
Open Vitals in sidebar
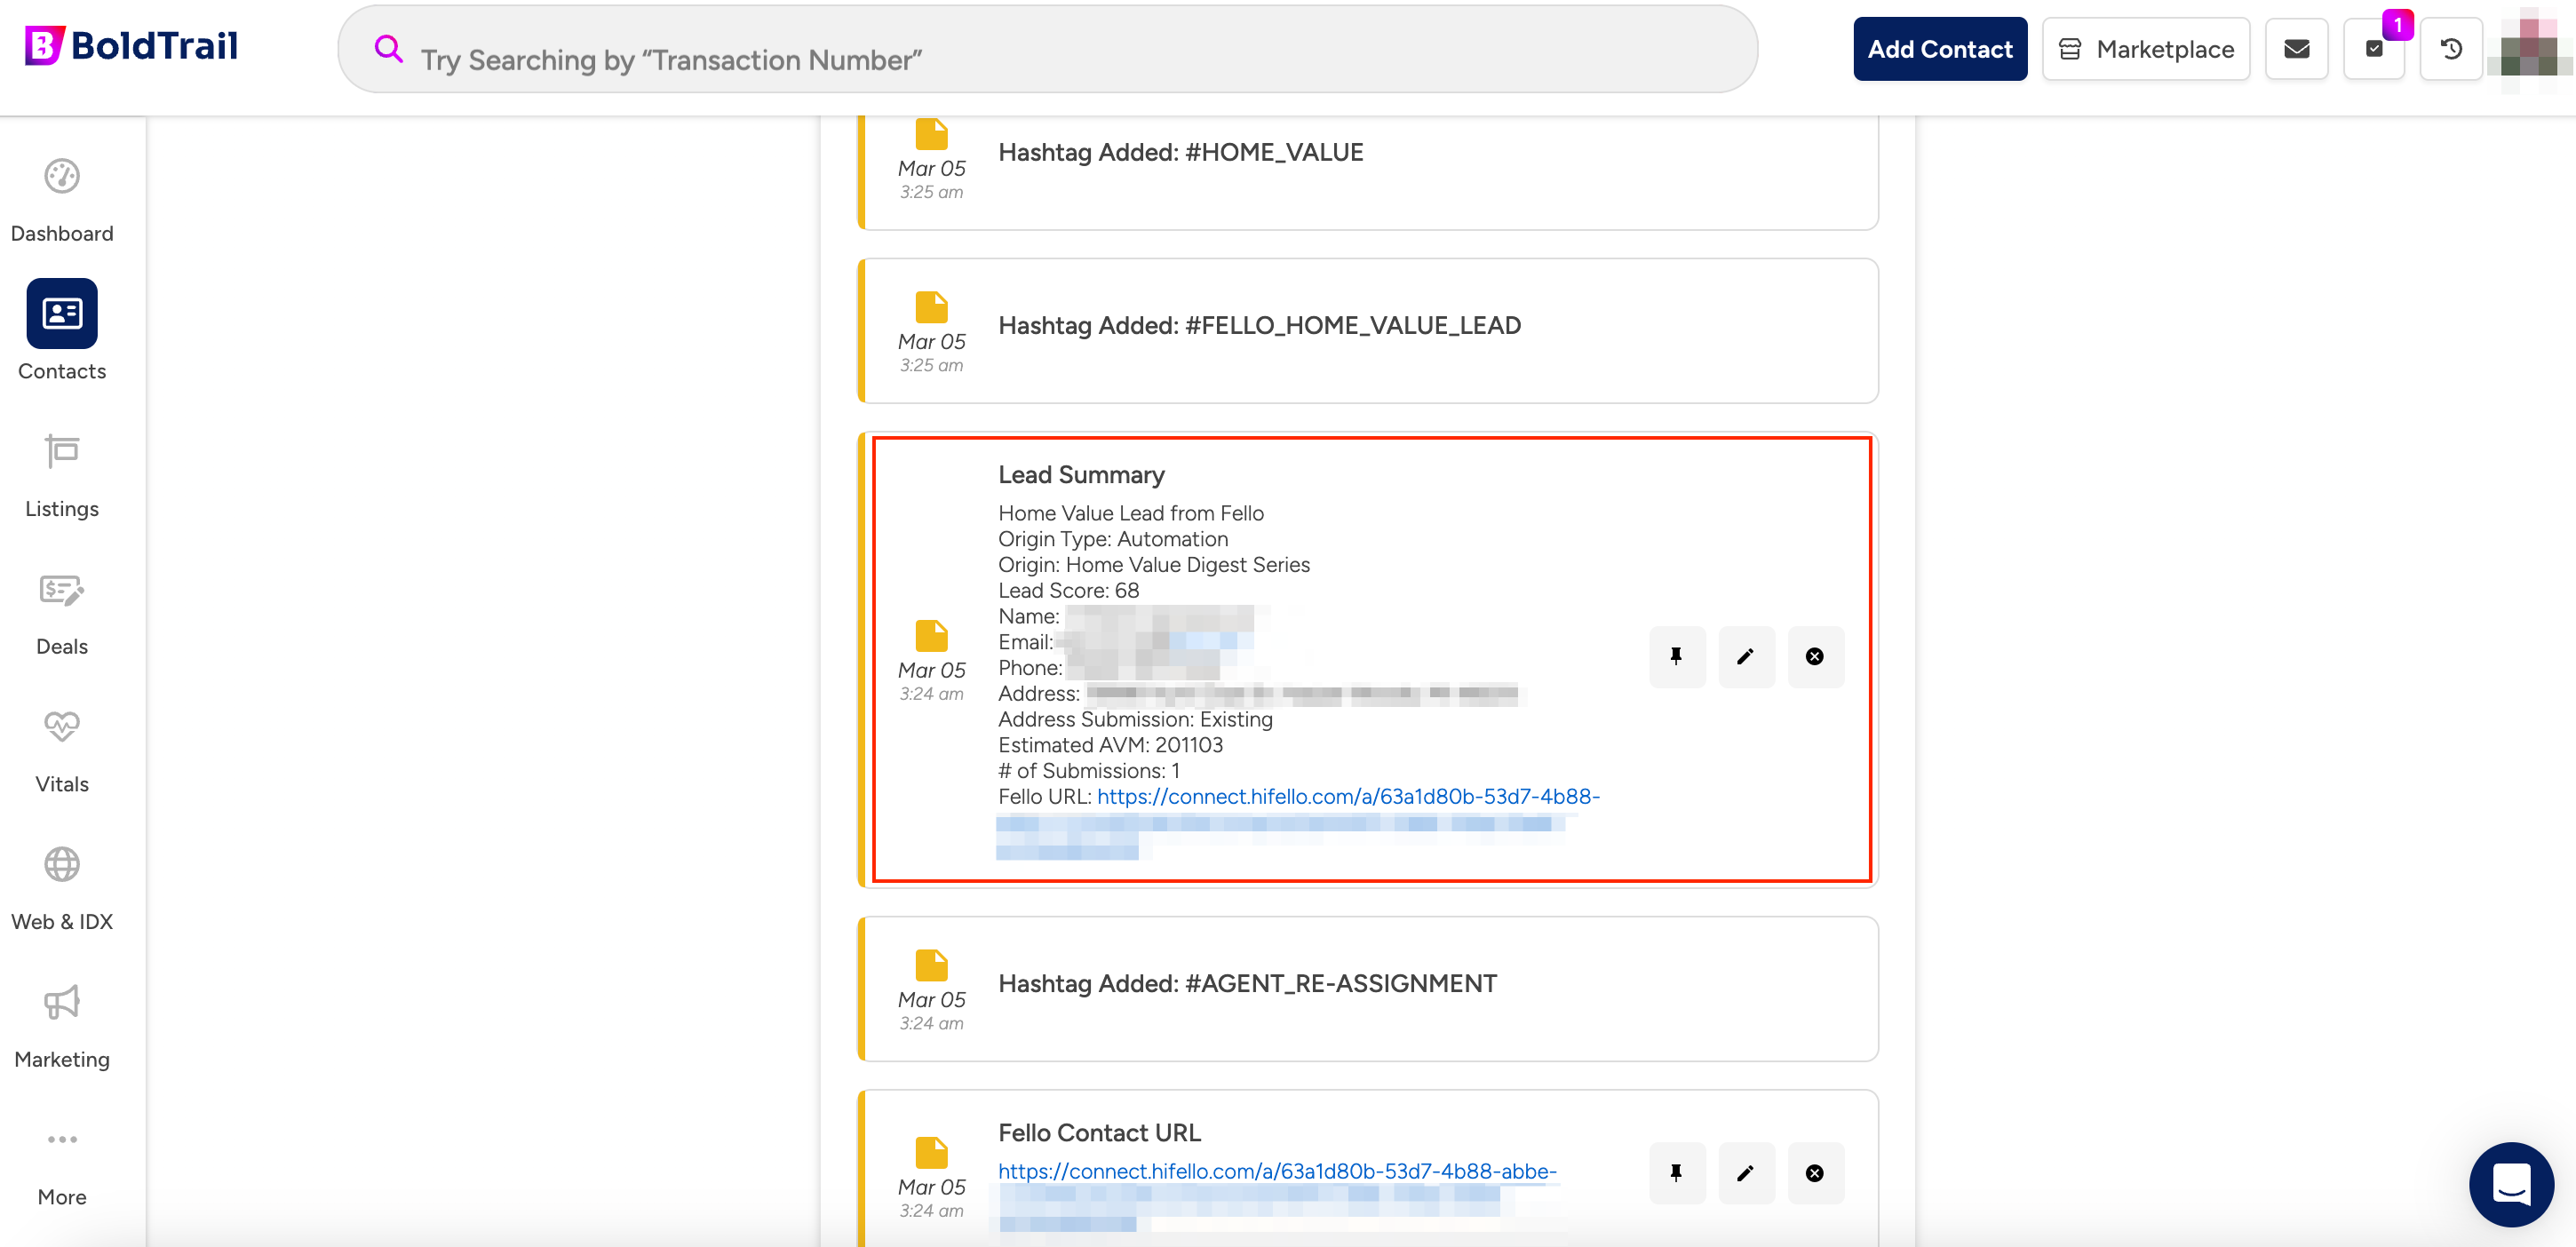pyautogui.click(x=62, y=752)
